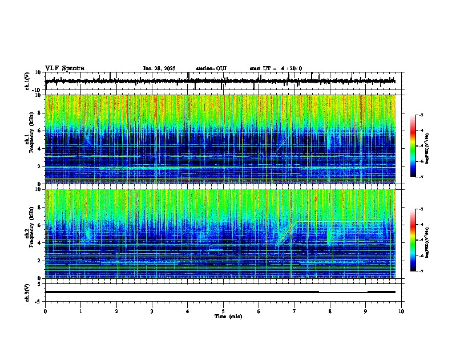Image resolution: width=452 pixels, height=349 pixels.
Task: Click the "-7" label on ch.2 colorbar
Action: tap(421, 271)
